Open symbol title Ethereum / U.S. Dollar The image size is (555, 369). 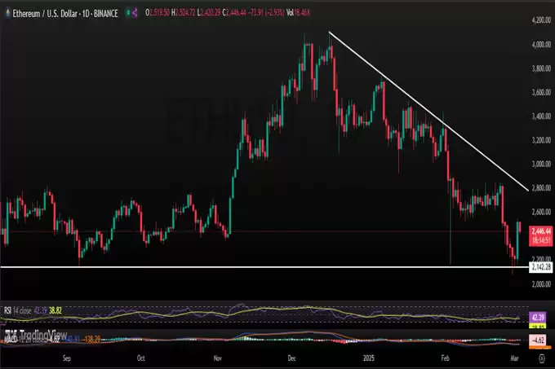pyautogui.click(x=45, y=13)
